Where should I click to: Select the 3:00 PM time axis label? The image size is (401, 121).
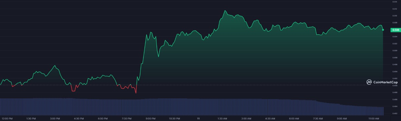(x=55, y=119)
